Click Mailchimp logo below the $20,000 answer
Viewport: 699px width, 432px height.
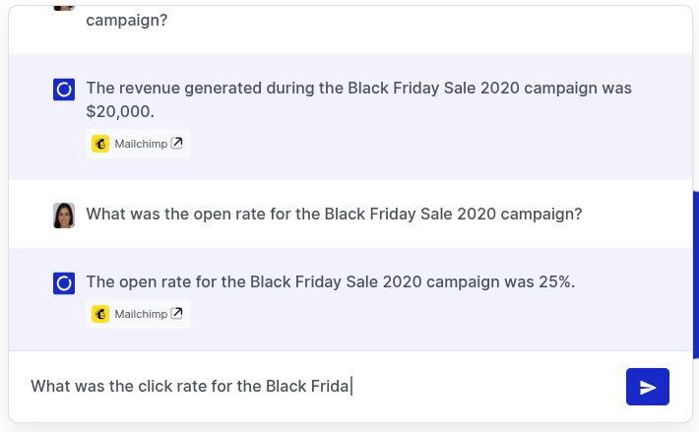tap(100, 144)
